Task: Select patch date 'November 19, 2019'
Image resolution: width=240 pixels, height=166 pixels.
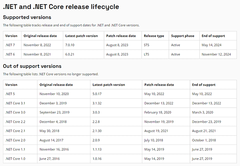Action: pyautogui.click(x=159, y=122)
